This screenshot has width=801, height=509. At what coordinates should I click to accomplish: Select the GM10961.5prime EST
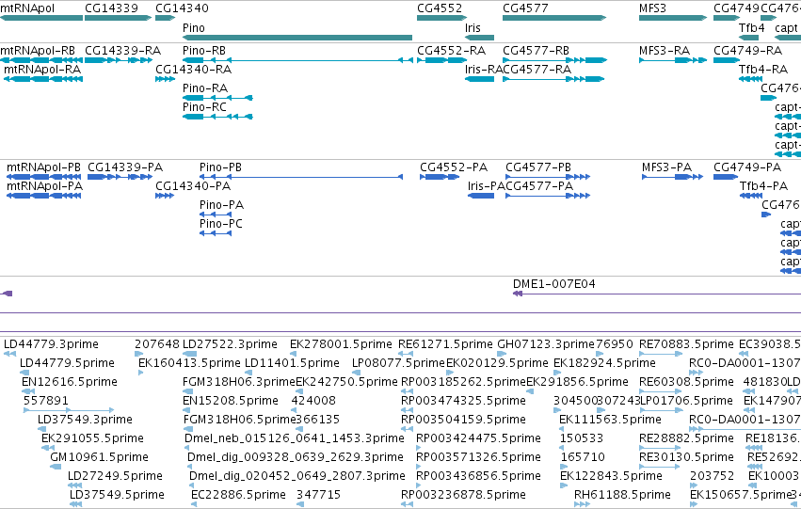(56, 466)
